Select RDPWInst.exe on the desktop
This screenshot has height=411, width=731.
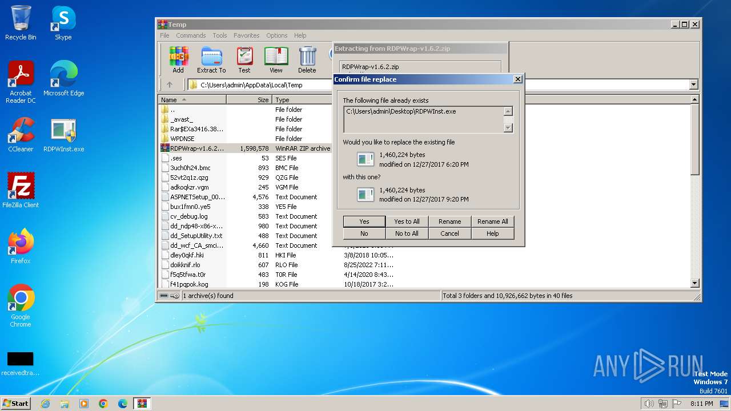click(63, 135)
